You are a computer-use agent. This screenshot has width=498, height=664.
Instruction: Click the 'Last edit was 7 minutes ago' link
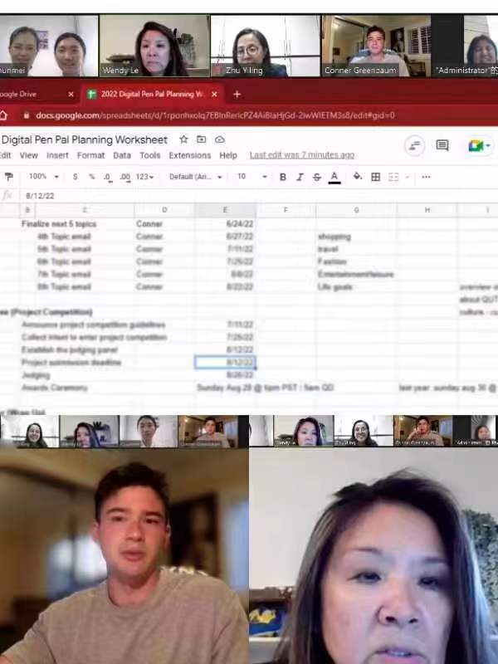click(x=301, y=155)
